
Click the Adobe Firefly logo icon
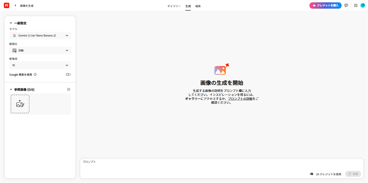pyautogui.click(x=6, y=5)
